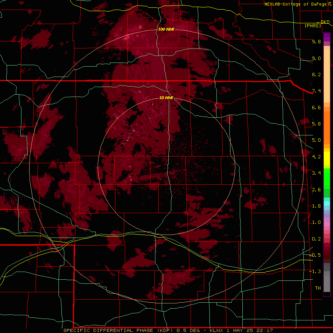Click the 0.5 DEG elevation text
This screenshot has width=333, height=333.
point(188,330)
